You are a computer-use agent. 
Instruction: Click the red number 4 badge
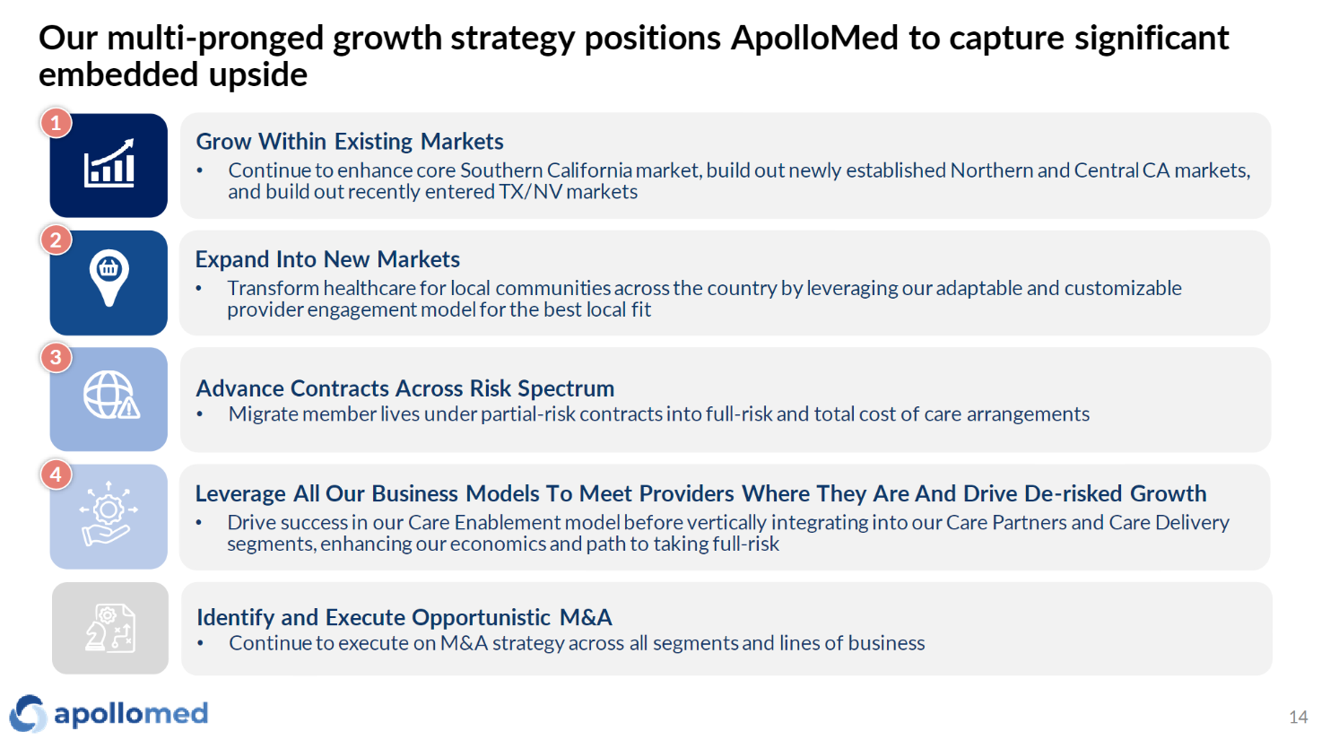point(56,474)
